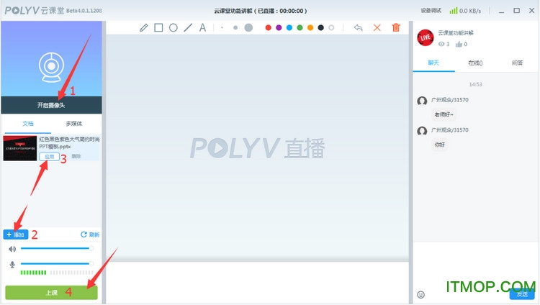Switch to the 问答 tab
Screen dimensions: 540x305
click(x=517, y=63)
